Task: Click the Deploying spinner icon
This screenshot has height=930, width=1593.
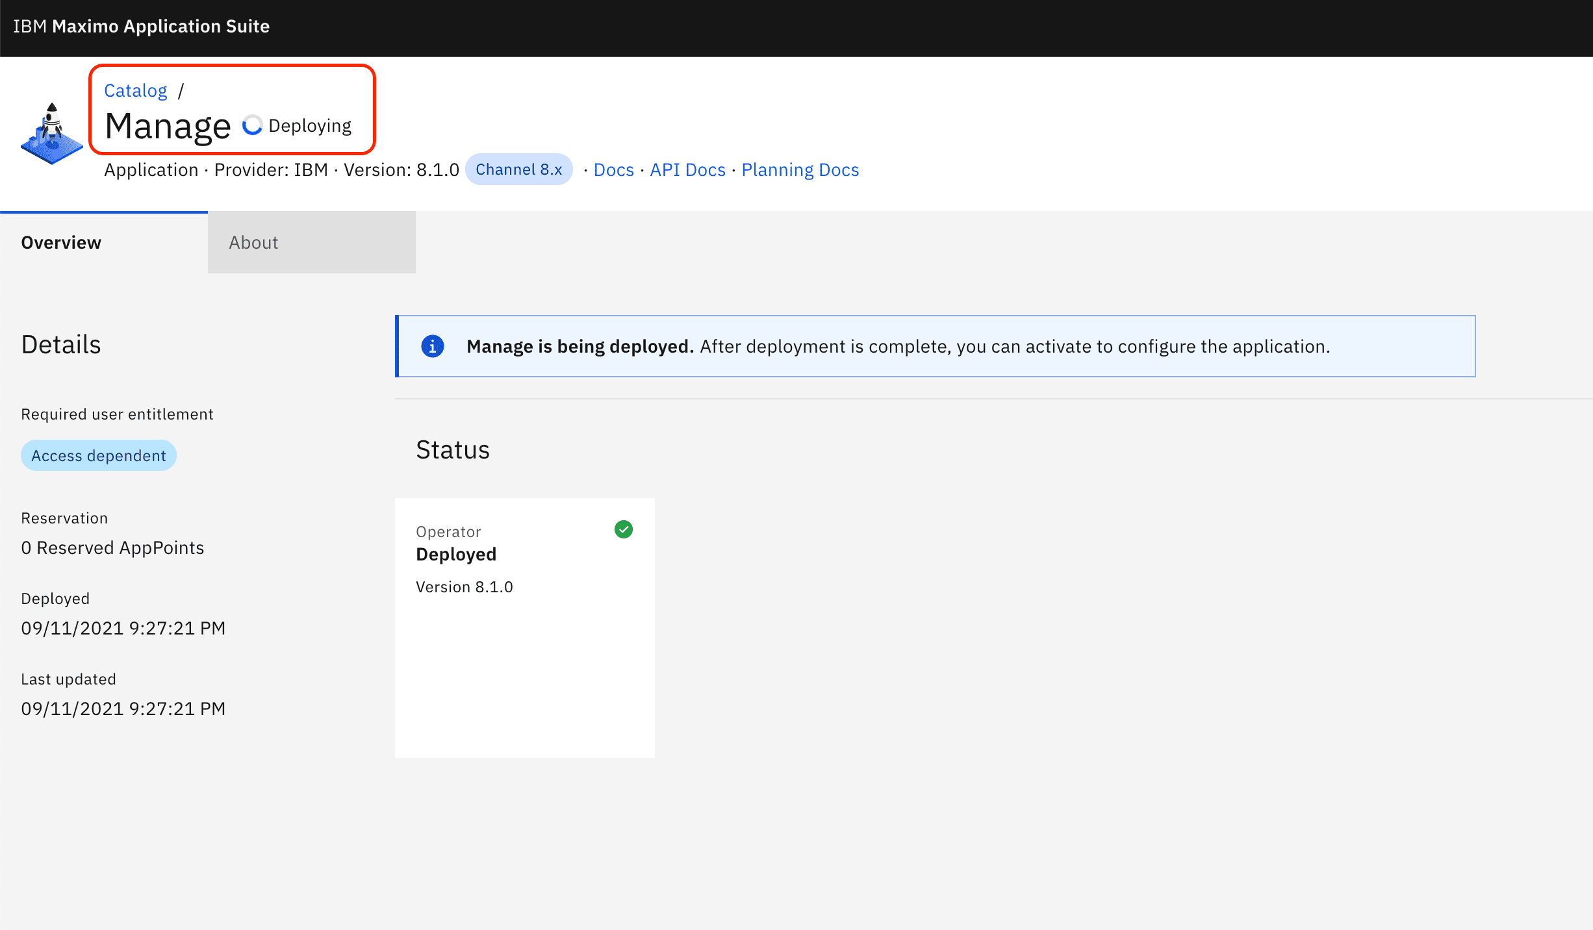Action: tap(252, 125)
